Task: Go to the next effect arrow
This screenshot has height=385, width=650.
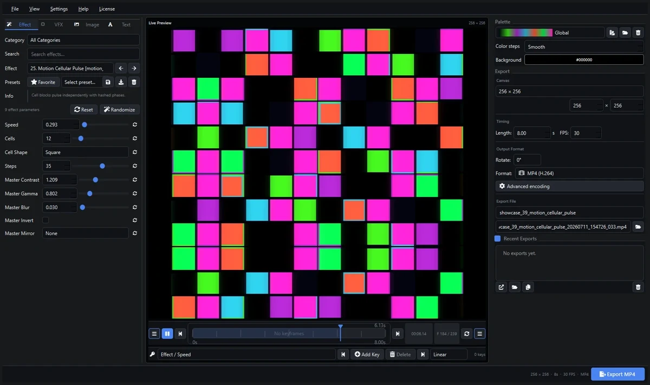Action: (134, 68)
